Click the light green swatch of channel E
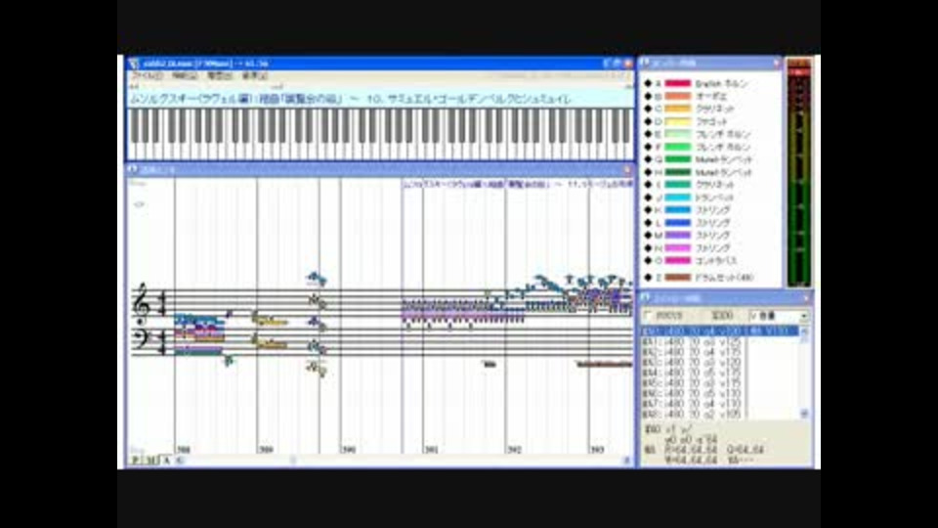938x528 pixels. click(x=678, y=134)
